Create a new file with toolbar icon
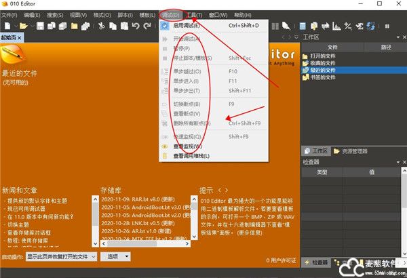This screenshot has height=278, width=407. [7, 26]
